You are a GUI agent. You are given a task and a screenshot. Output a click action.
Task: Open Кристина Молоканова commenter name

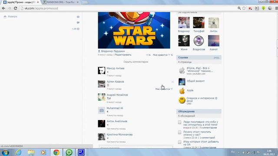(119, 134)
